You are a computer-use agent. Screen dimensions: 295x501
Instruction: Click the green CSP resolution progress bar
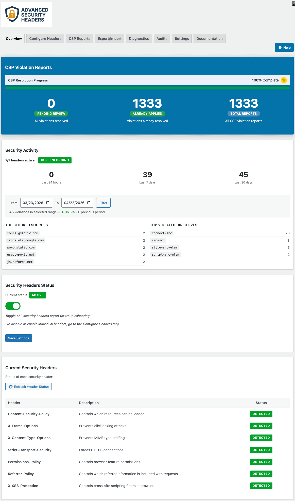point(147,88)
